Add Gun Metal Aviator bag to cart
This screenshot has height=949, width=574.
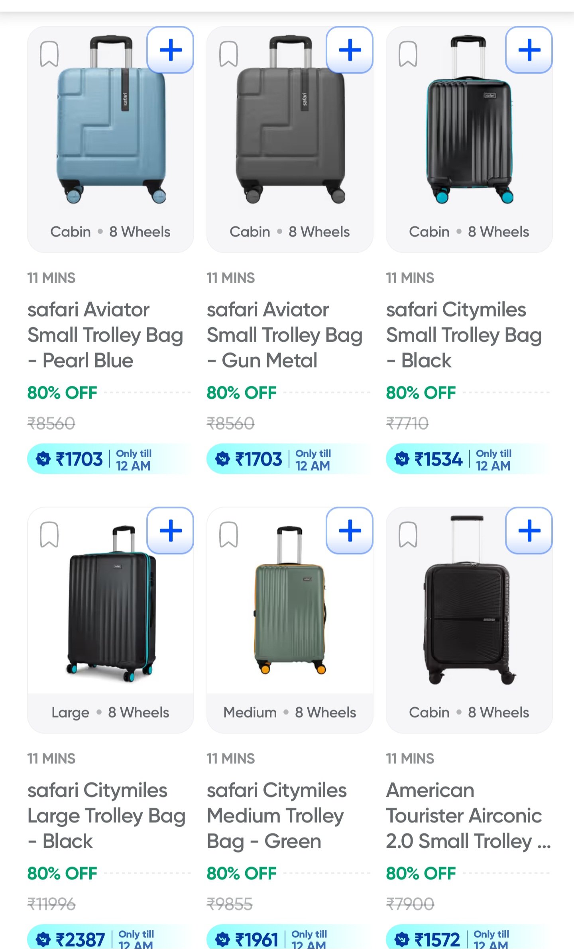[x=350, y=50]
